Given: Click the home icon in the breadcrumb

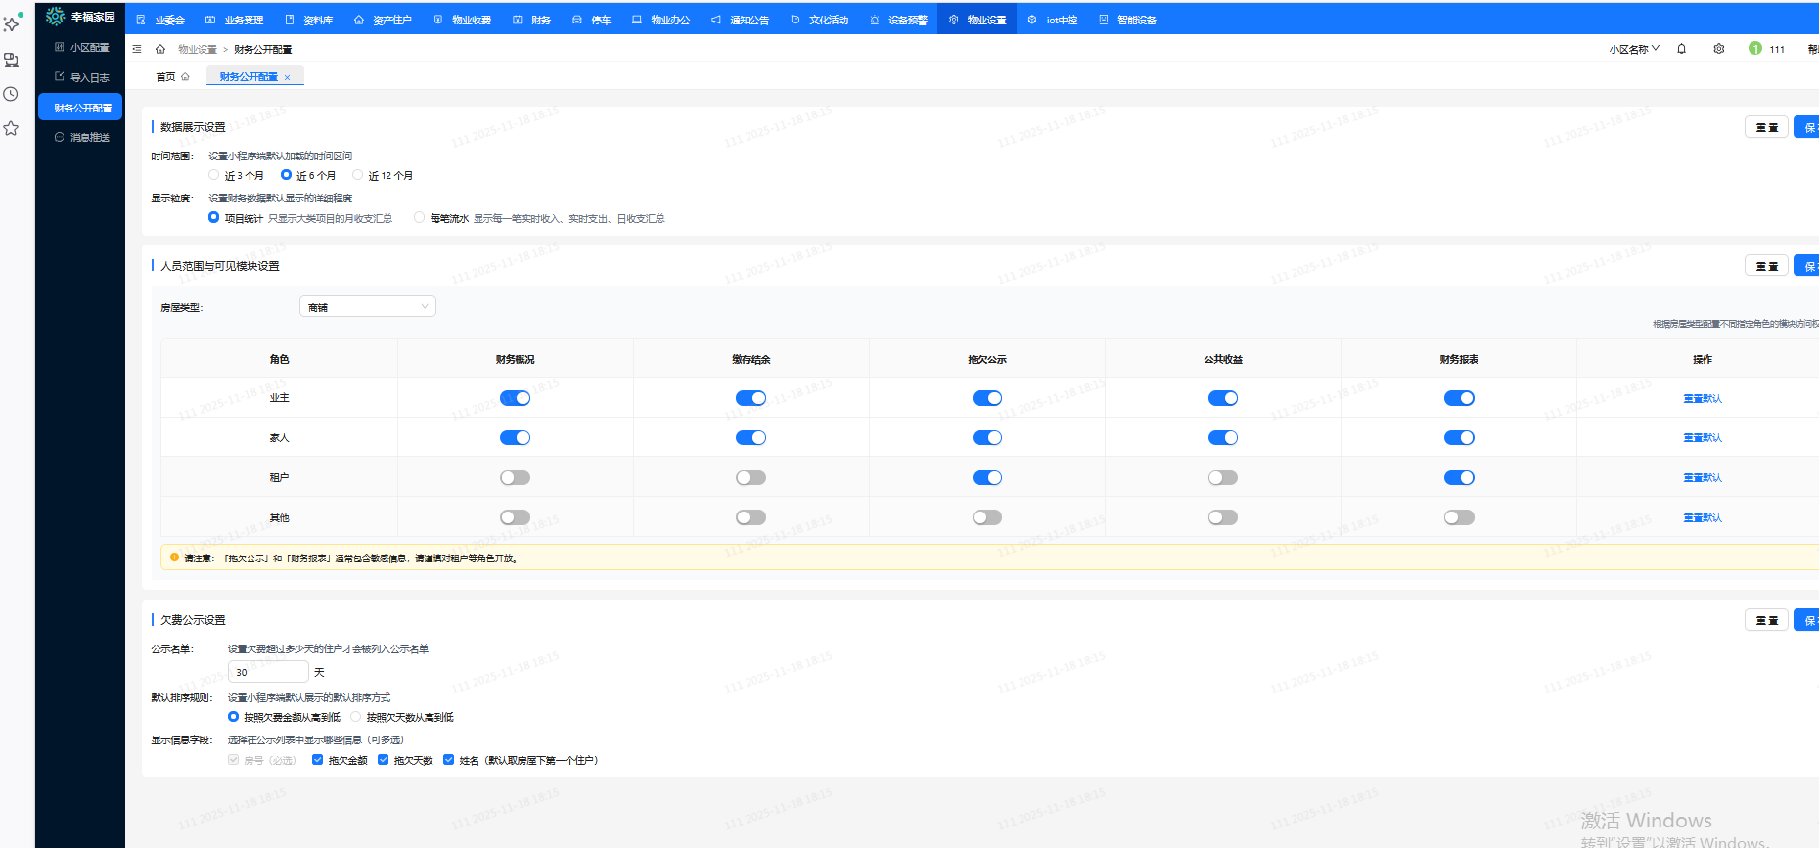Looking at the screenshot, I should [x=160, y=49].
